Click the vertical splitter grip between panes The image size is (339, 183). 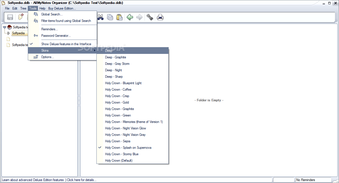[x=79, y=100]
